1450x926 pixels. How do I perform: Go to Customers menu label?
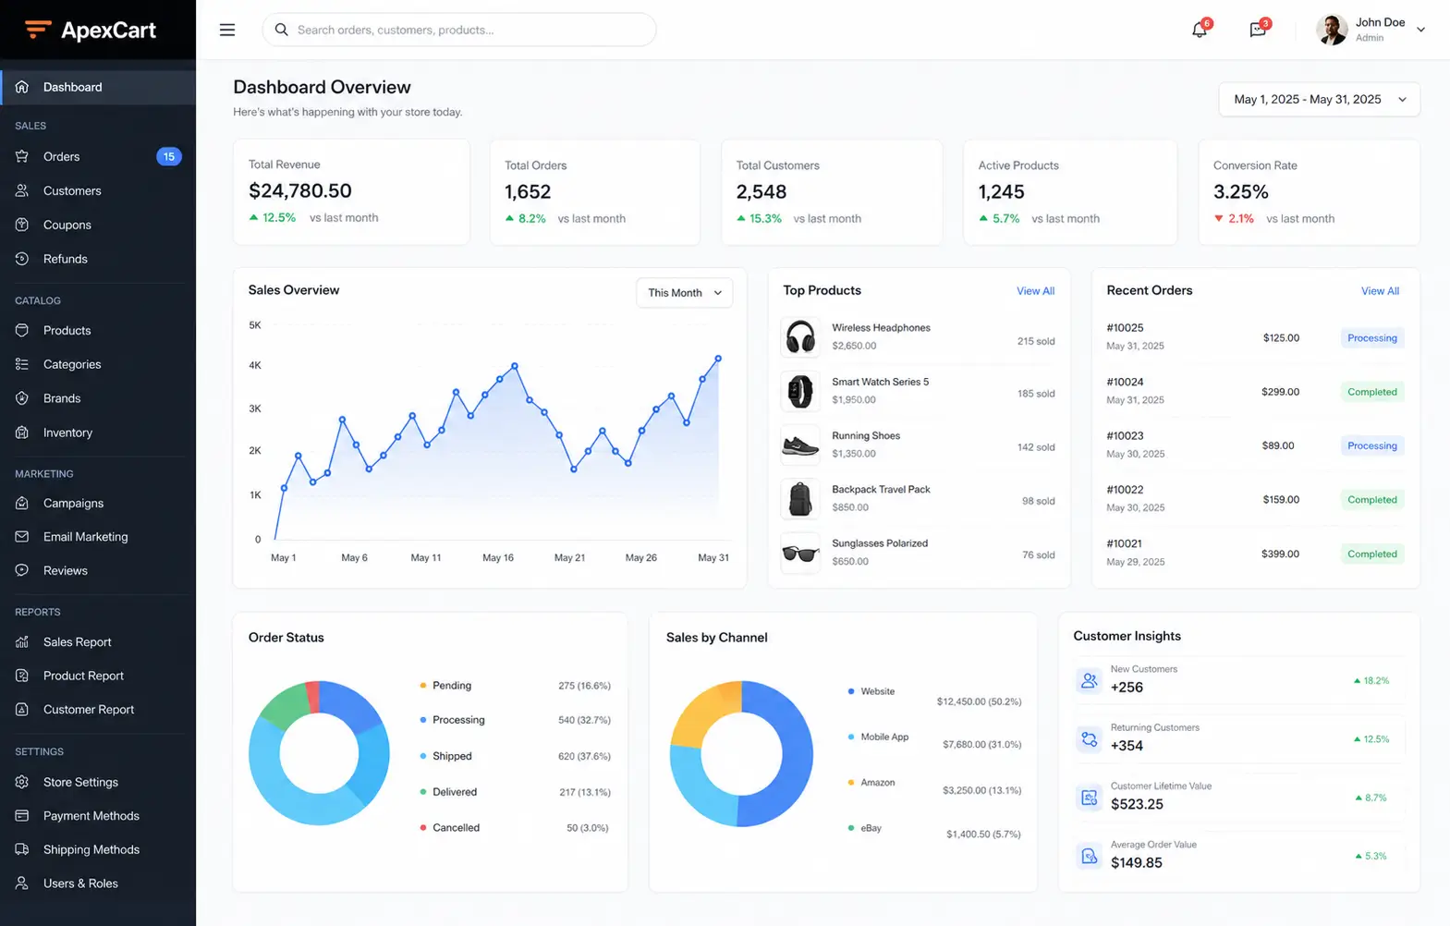click(x=72, y=191)
